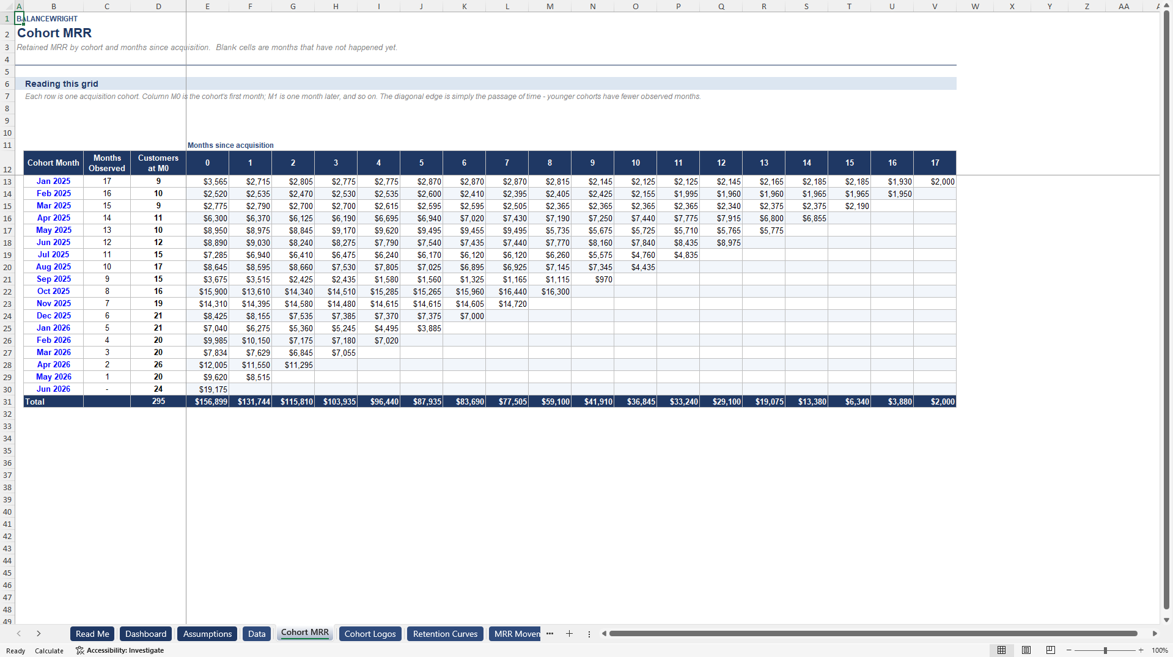Select the Oct 2025 cohort cell
The image size is (1173, 657).
(x=53, y=292)
